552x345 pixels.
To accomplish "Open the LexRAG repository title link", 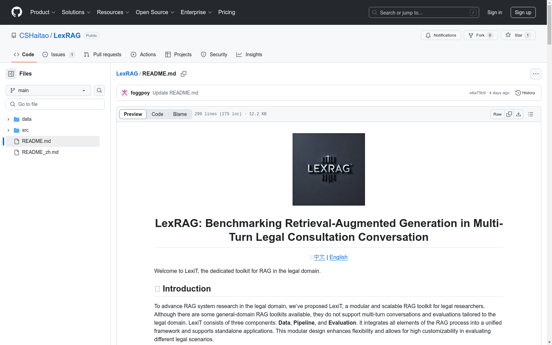I will pos(67,36).
